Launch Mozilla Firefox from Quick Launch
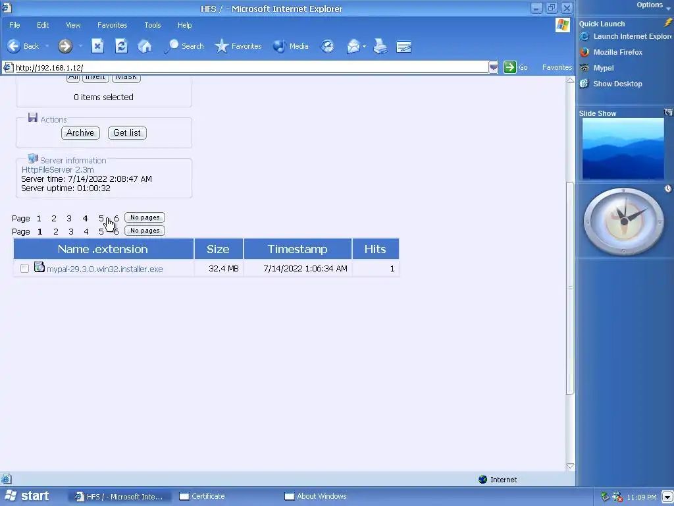The image size is (674, 506). pos(611,52)
